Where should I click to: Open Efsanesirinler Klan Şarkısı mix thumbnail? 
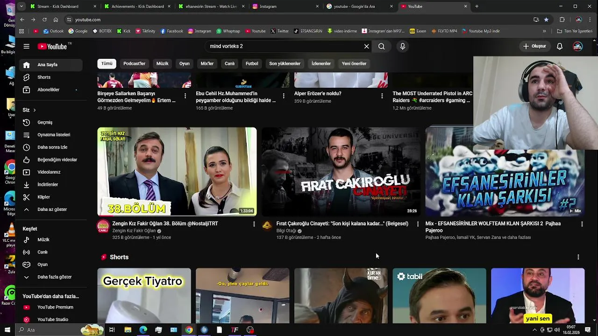[505, 172]
